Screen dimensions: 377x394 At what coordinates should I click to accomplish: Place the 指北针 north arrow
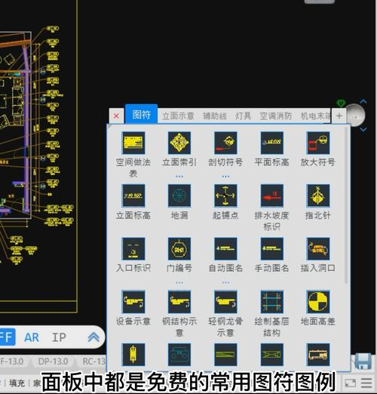(318, 195)
